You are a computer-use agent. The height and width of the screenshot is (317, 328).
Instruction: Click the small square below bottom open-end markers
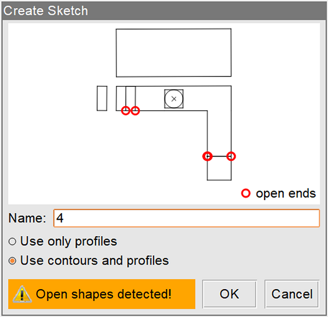[219, 168]
